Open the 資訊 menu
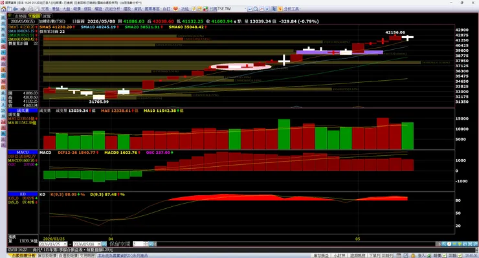Viewport: 479px width, 258px height. 138,9
